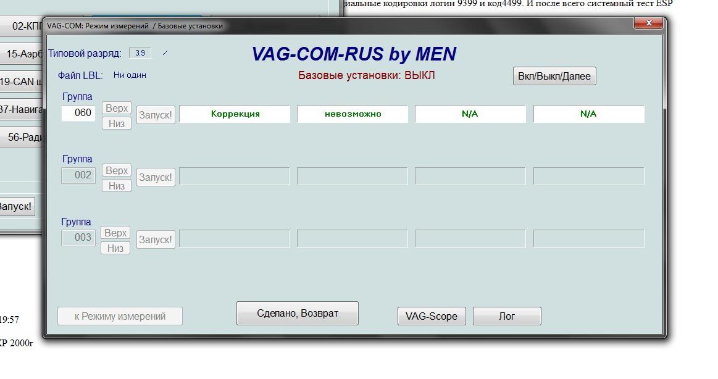Image resolution: width=718 pixels, height=379 pixels.
Task: Click Запуск! next to group 003
Action: 156,239
